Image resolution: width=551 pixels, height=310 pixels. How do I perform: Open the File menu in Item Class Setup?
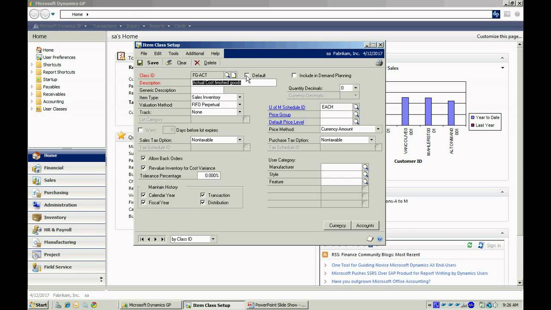tap(144, 53)
